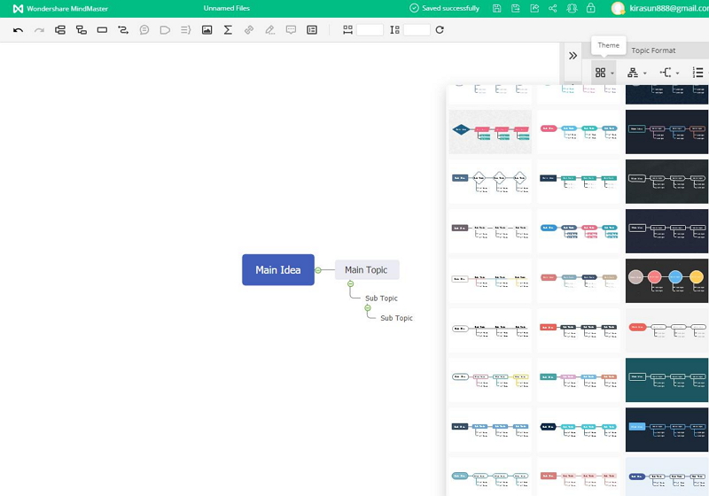Collapse the Main Topic subtree toggle
Screen dimensions: 709x496
(x=351, y=283)
